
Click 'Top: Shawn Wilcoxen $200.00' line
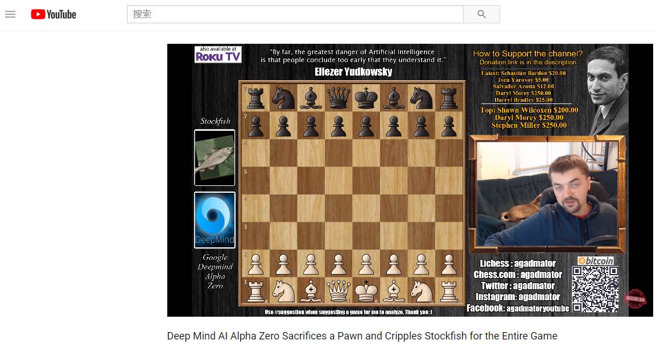pyautogui.click(x=529, y=110)
